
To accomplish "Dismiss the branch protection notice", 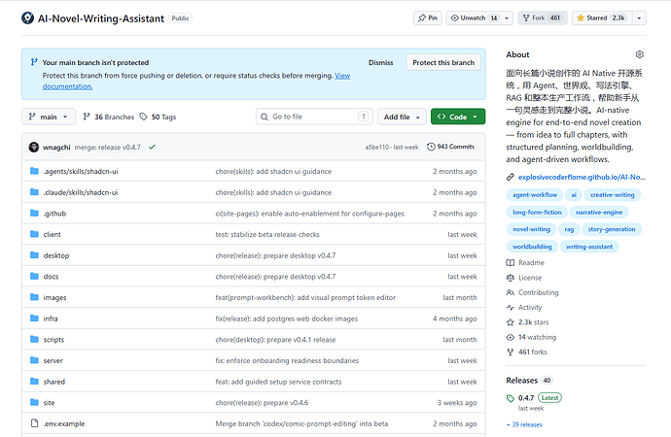I will (380, 62).
